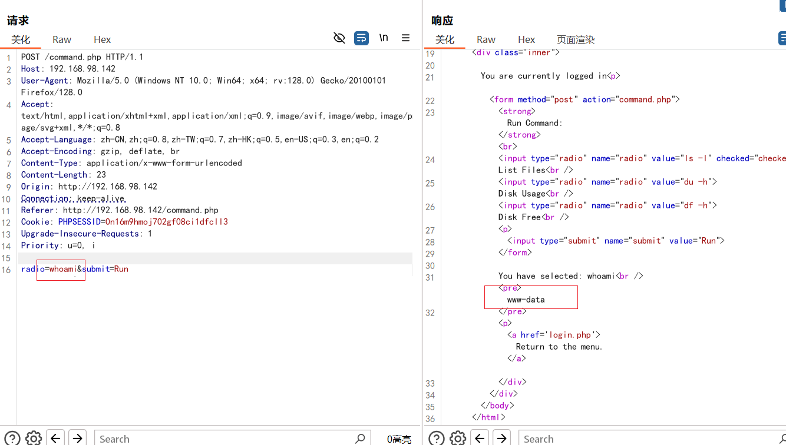Image resolution: width=786 pixels, height=445 pixels.
Task: Click the Referer header line
Action: (x=120, y=210)
